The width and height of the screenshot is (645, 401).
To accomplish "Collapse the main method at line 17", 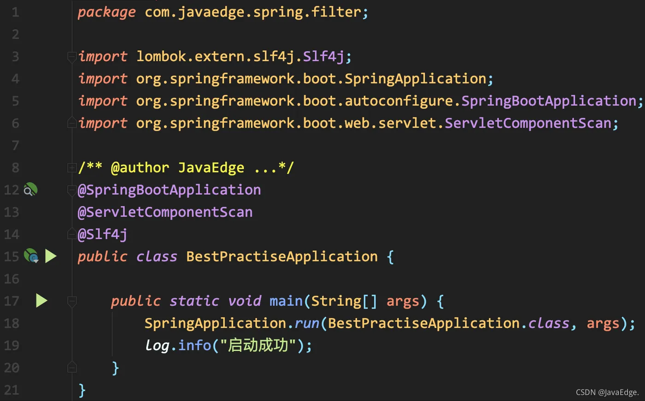I will point(72,302).
